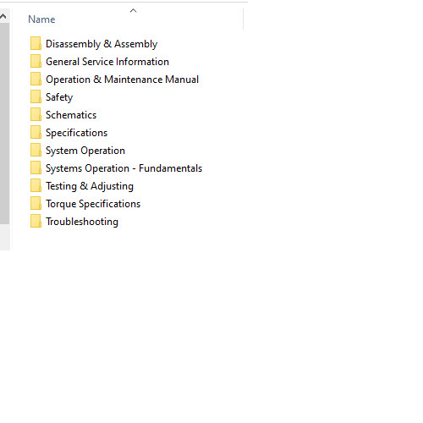Screen dimensions: 423x423
Task: Select the Testing & Adjusting folder icon
Action: (x=36, y=186)
